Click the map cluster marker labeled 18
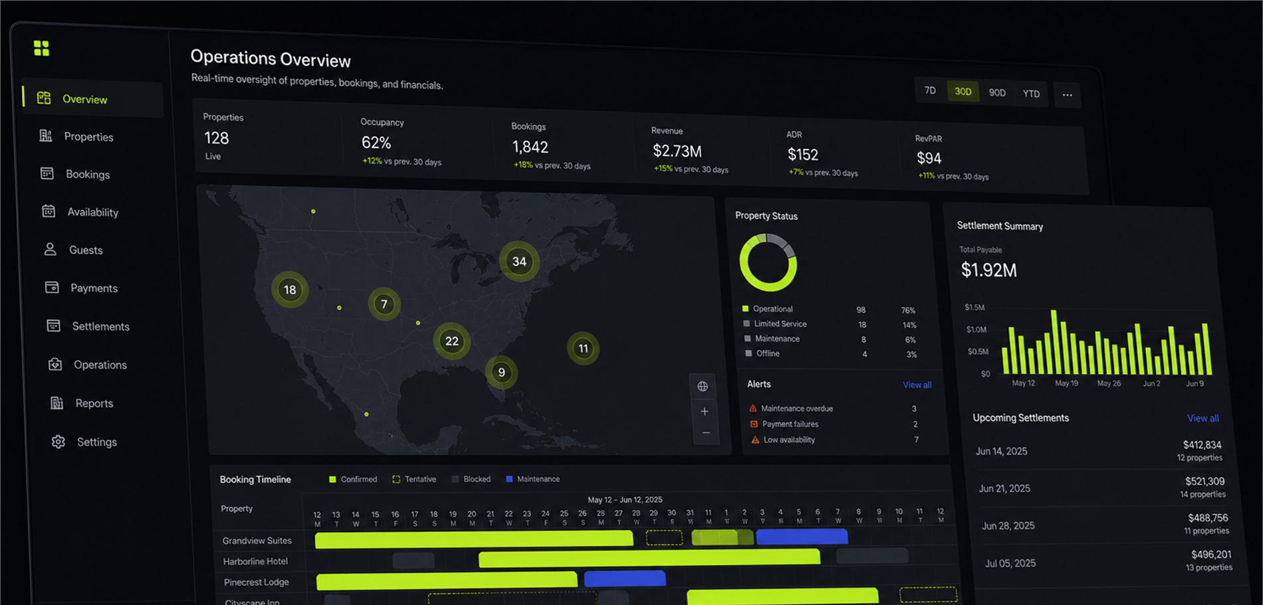 pos(290,290)
